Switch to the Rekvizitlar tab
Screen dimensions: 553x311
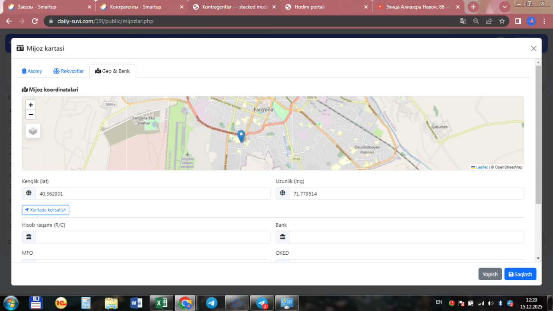coord(69,71)
